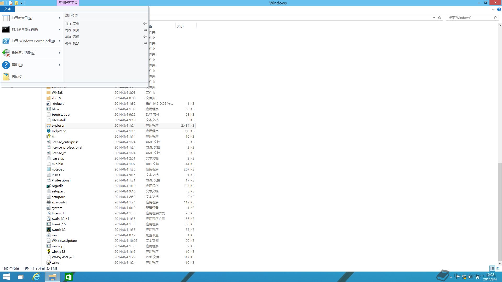502x282 pixels.
Task: Click the scroll down arrow of the file list
Action: pos(500,263)
